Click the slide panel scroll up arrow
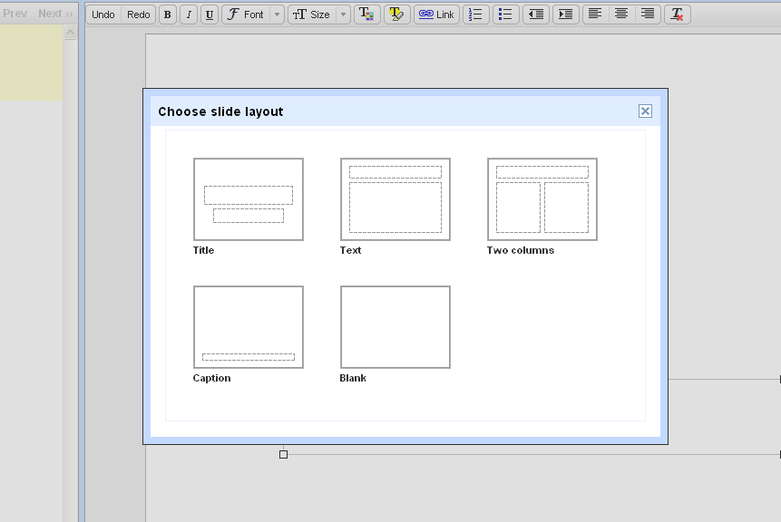781x522 pixels. pos(70,33)
